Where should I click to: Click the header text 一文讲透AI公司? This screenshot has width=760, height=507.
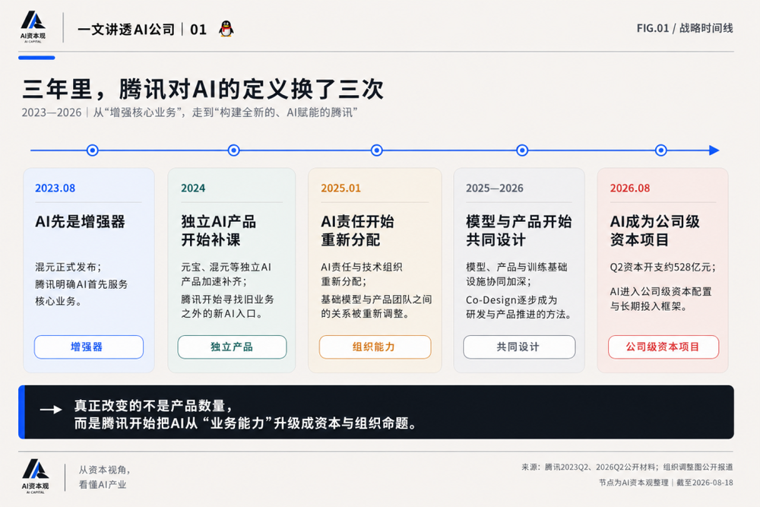tap(126, 30)
